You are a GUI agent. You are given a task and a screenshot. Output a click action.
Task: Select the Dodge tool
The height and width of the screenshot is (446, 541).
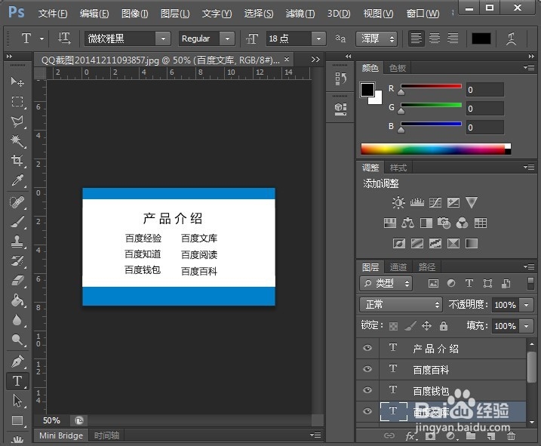[17, 340]
